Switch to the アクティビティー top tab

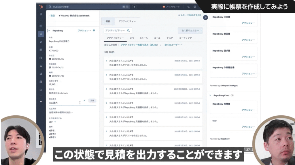pos(127,21)
